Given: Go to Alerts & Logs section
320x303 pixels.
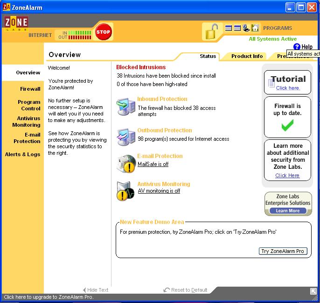Looking at the screenshot, I should click(x=22, y=154).
